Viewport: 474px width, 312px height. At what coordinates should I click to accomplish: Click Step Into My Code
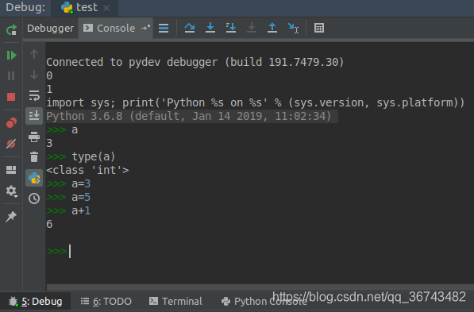[231, 28]
